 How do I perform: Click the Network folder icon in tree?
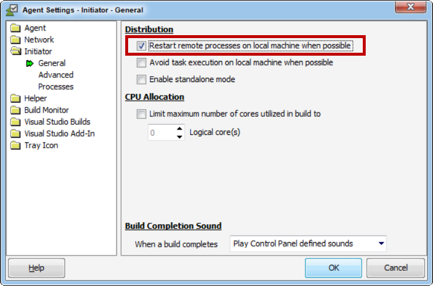15,40
